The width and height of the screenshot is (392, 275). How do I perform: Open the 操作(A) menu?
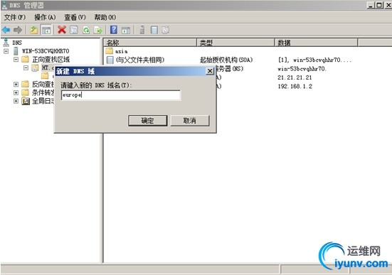(x=45, y=17)
